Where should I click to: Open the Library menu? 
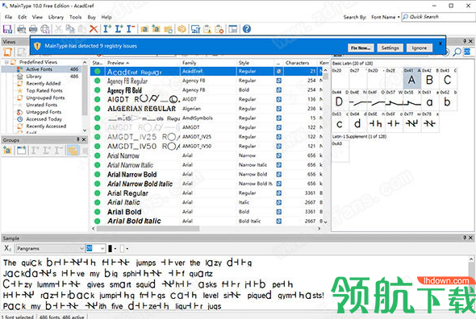(56, 17)
